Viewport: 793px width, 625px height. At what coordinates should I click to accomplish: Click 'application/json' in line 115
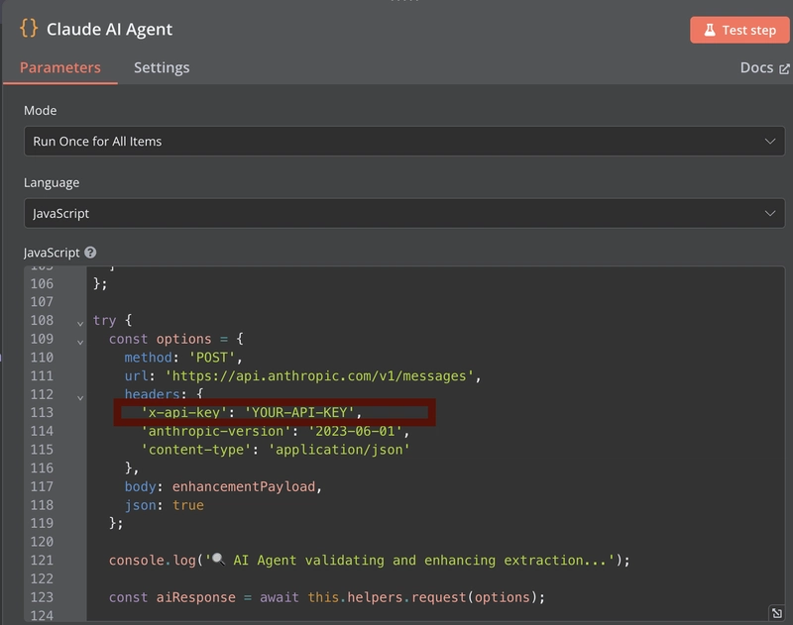(x=339, y=449)
